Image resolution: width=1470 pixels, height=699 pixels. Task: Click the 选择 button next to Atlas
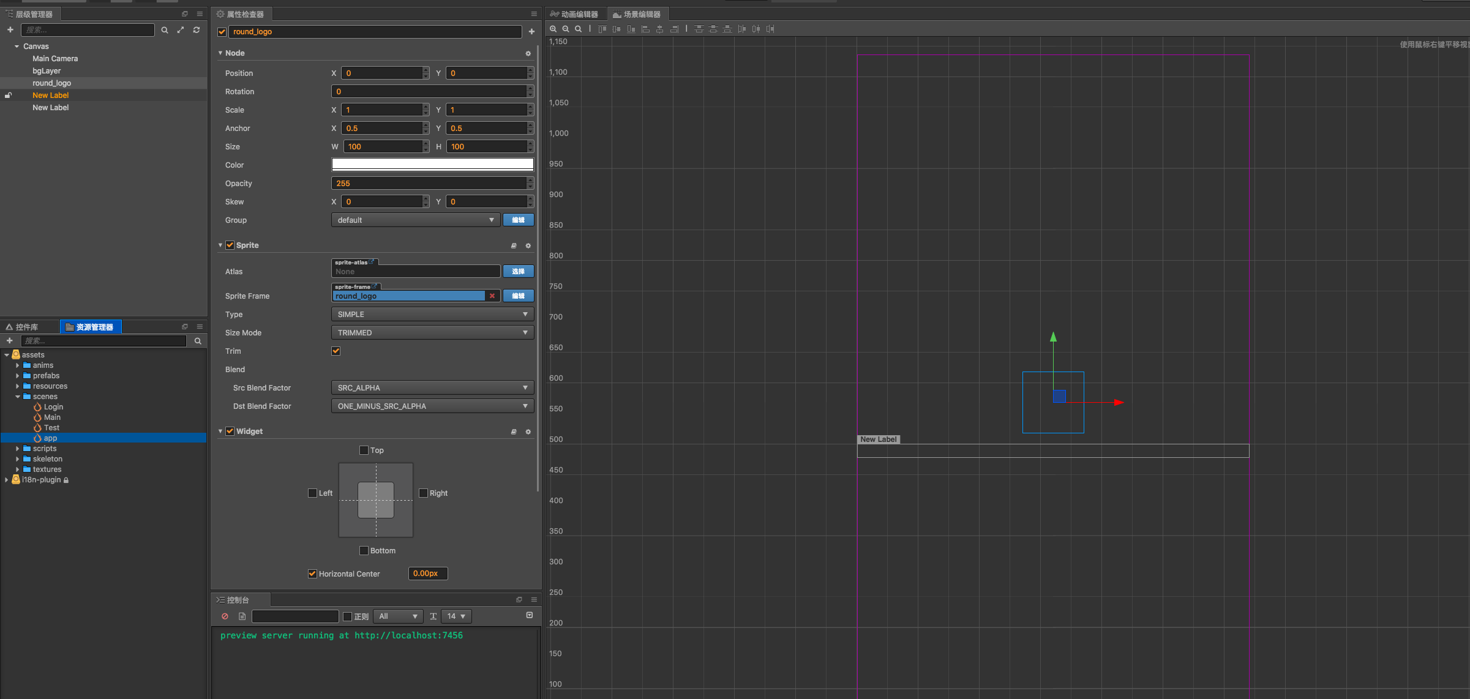pos(518,271)
